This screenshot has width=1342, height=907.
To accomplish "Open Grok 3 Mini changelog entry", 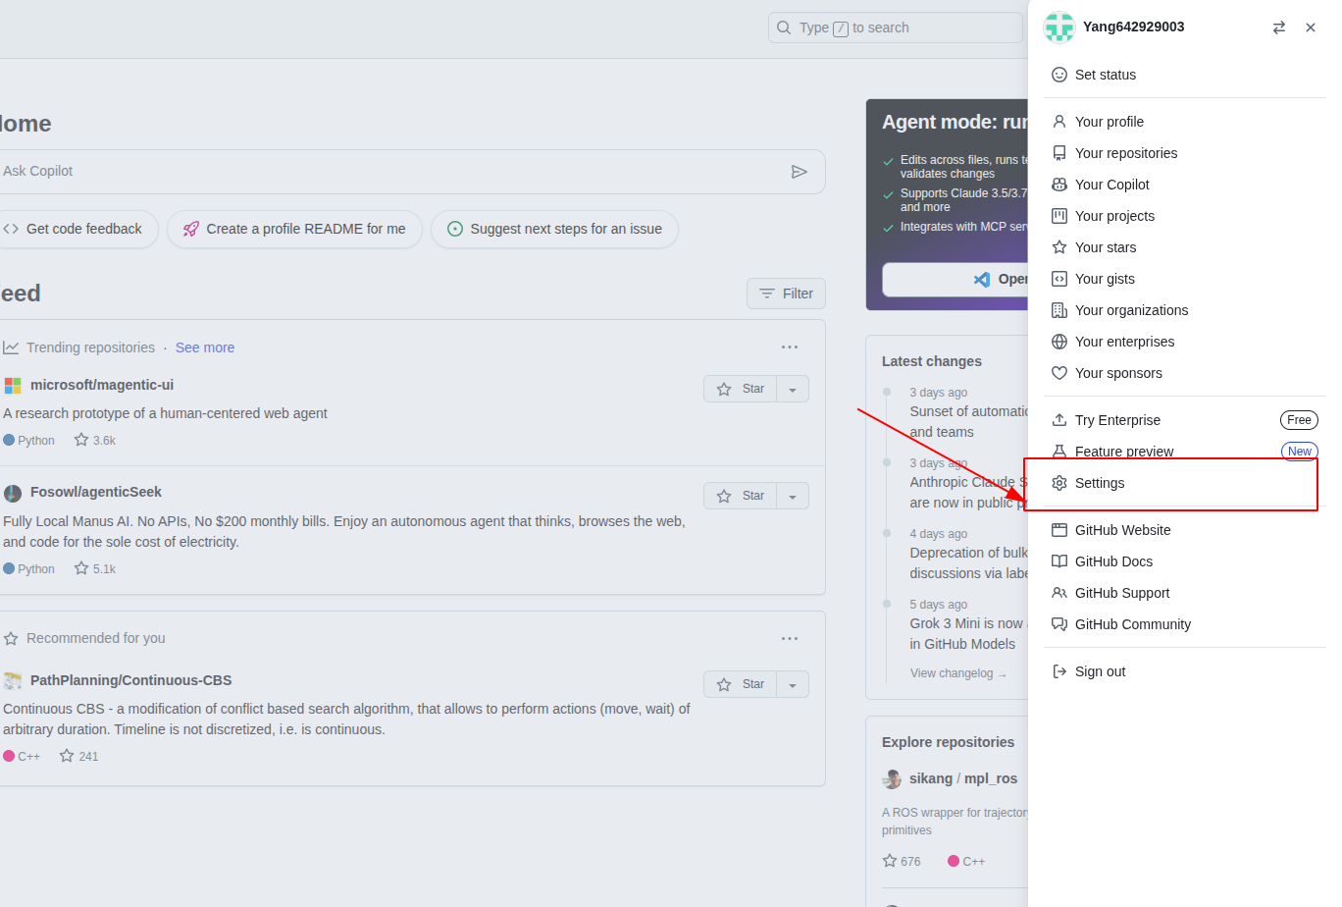I will click(x=968, y=633).
